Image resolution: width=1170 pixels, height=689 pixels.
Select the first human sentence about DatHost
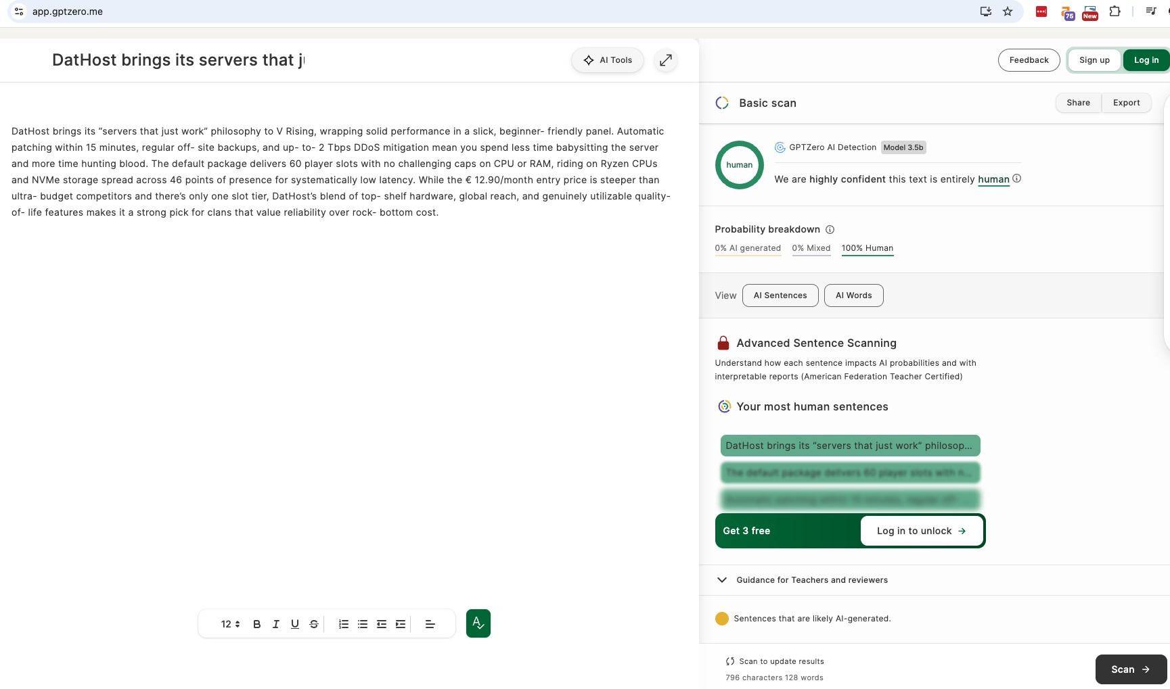(850, 446)
